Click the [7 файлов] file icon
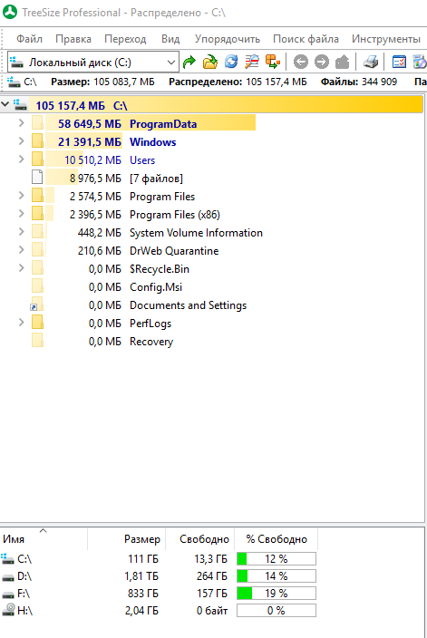This screenshot has height=638, width=427. (37, 178)
